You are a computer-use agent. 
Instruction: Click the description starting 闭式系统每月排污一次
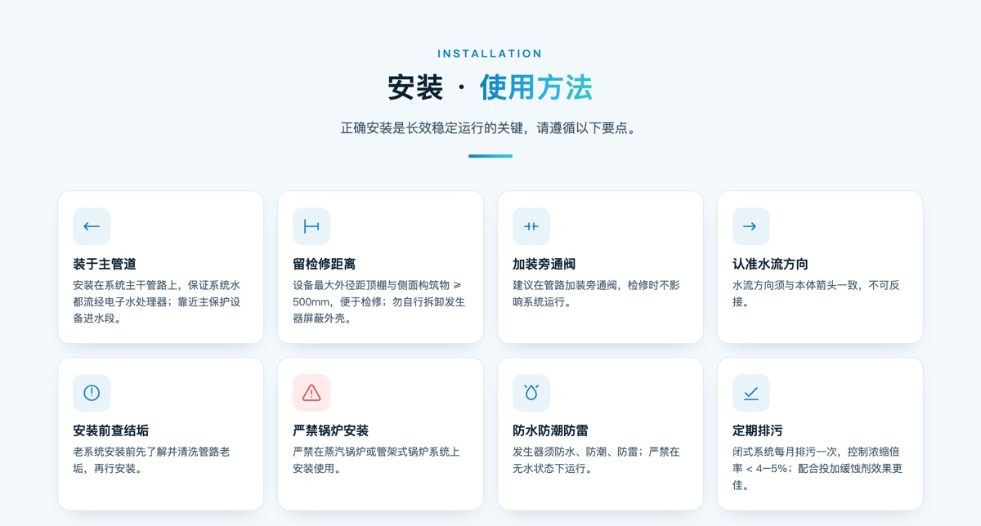pos(817,469)
